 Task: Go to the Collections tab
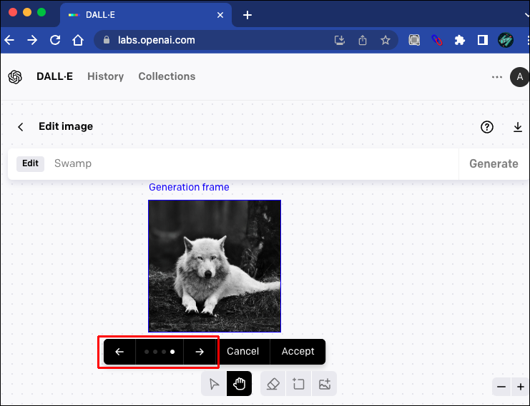click(167, 76)
